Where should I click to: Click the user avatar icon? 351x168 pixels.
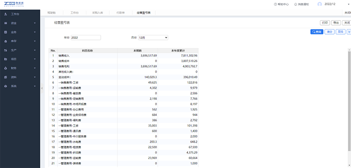pyautogui.click(x=320, y=4)
